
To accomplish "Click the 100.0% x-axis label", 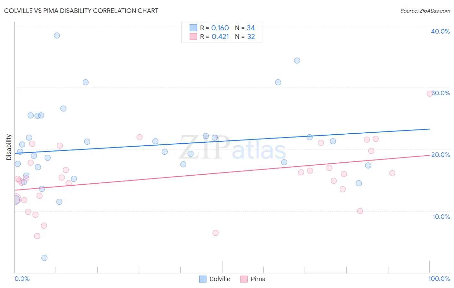I will click(x=439, y=279).
